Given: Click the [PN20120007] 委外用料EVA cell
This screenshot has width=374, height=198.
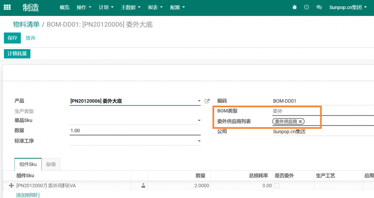Looking at the screenshot, I should (73, 185).
